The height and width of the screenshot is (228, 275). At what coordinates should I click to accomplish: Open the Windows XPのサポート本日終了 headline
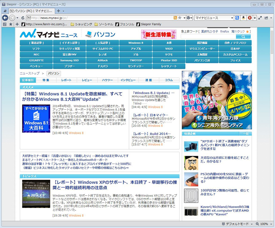(x=115, y=185)
